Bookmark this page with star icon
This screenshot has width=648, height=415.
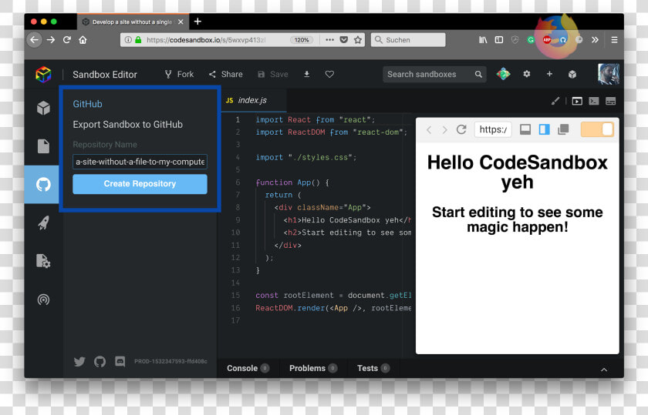point(358,40)
